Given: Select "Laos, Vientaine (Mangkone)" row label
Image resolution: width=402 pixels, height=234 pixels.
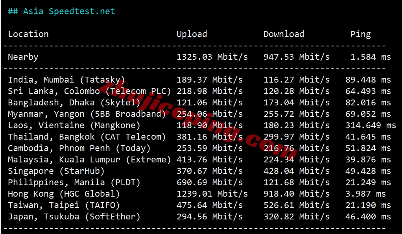Looking at the screenshot, I should [x=74, y=125].
